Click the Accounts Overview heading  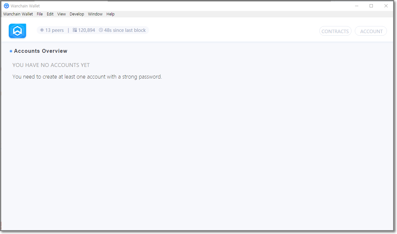[41, 51]
